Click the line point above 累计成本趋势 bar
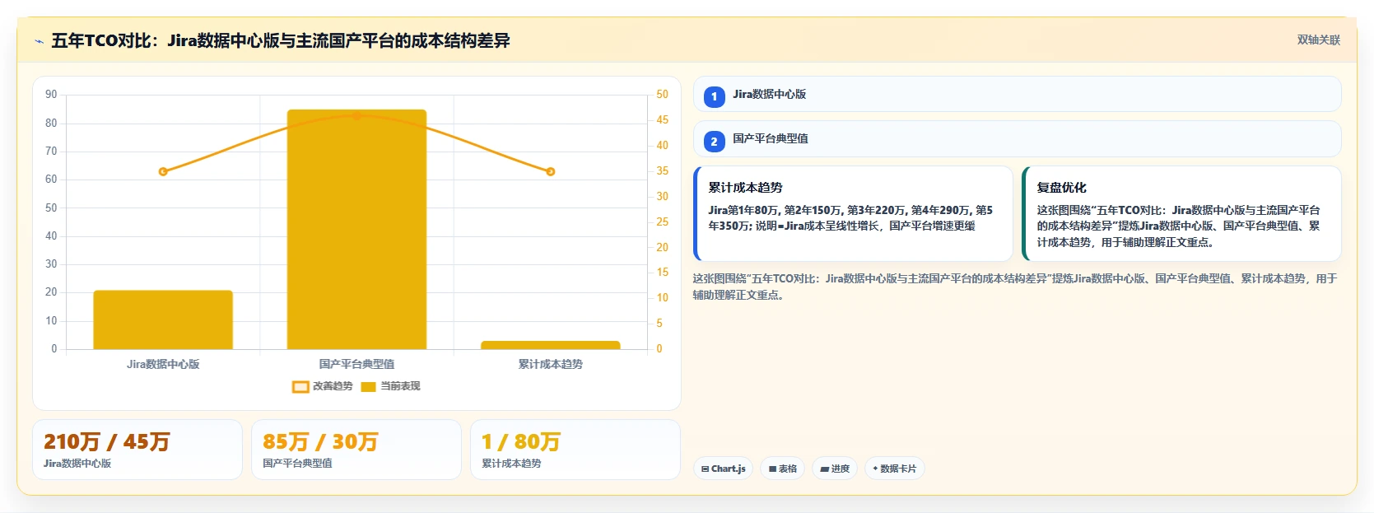This screenshot has height=513, width=1374. pos(551,171)
